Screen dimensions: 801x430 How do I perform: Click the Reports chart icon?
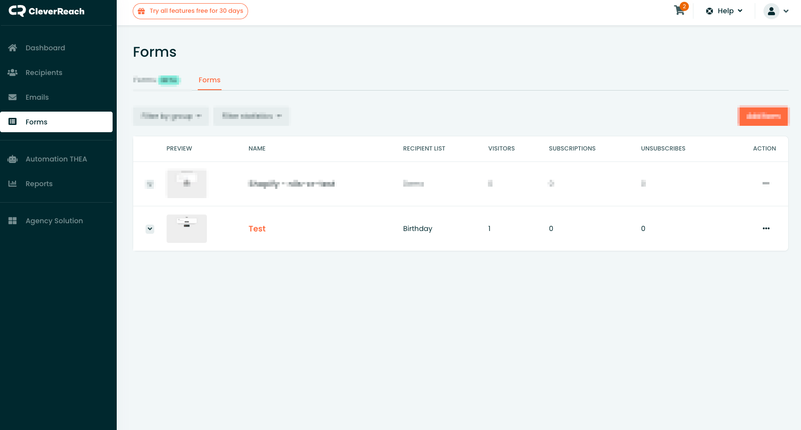tap(13, 184)
